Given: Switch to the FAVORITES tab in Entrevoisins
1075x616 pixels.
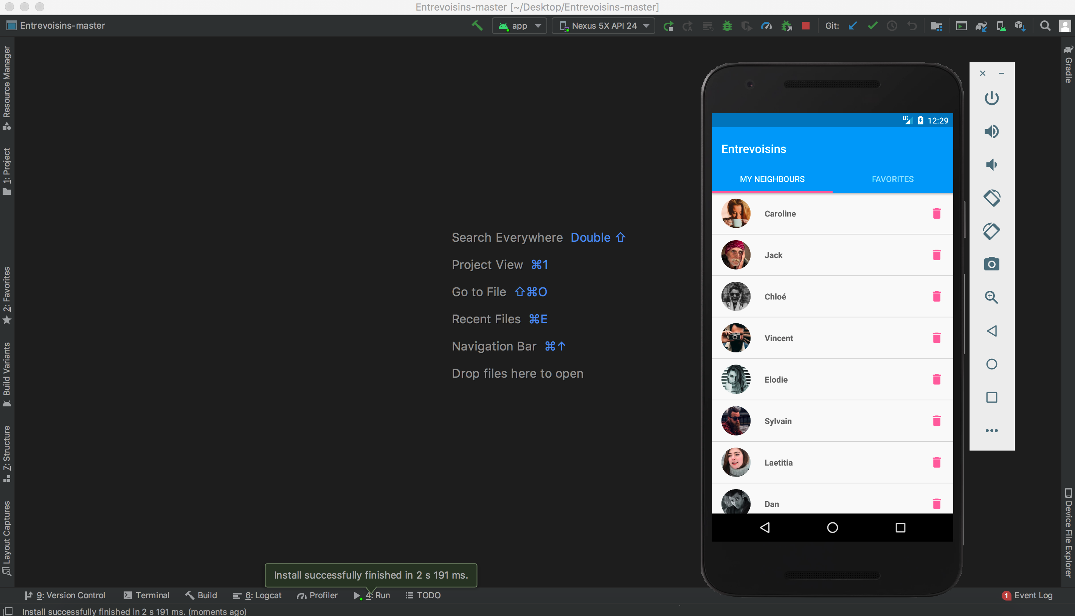Looking at the screenshot, I should tap(892, 179).
